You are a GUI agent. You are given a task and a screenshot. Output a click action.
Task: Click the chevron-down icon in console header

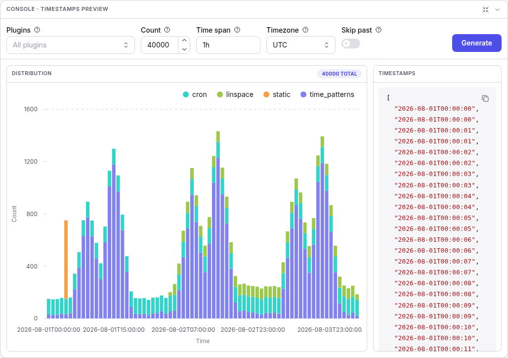497,10
